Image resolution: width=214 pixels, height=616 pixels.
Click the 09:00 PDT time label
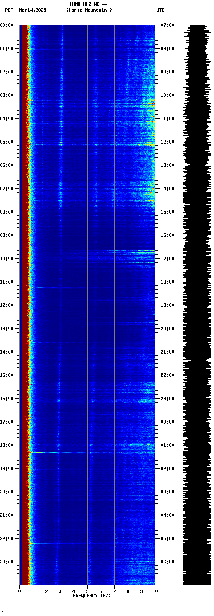click(x=7, y=235)
